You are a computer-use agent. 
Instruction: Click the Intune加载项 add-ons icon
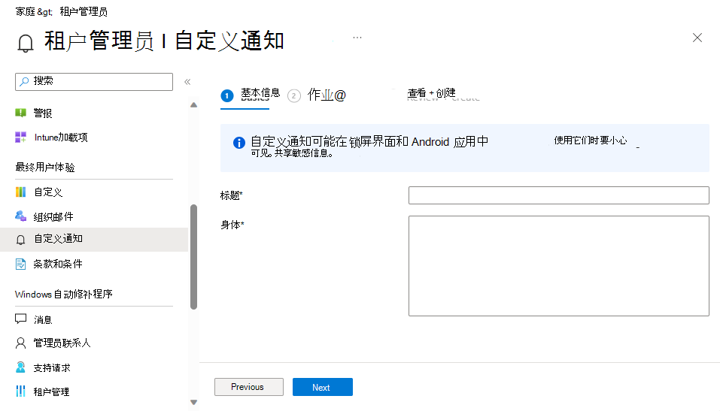pyautogui.click(x=20, y=138)
